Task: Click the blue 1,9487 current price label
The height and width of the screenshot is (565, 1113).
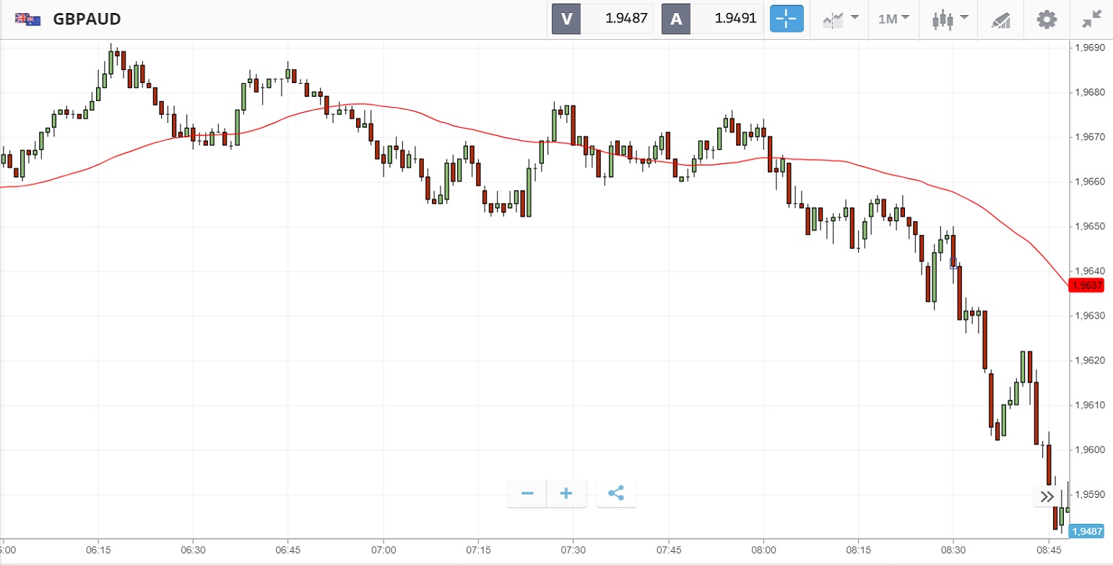Action: point(1088,532)
